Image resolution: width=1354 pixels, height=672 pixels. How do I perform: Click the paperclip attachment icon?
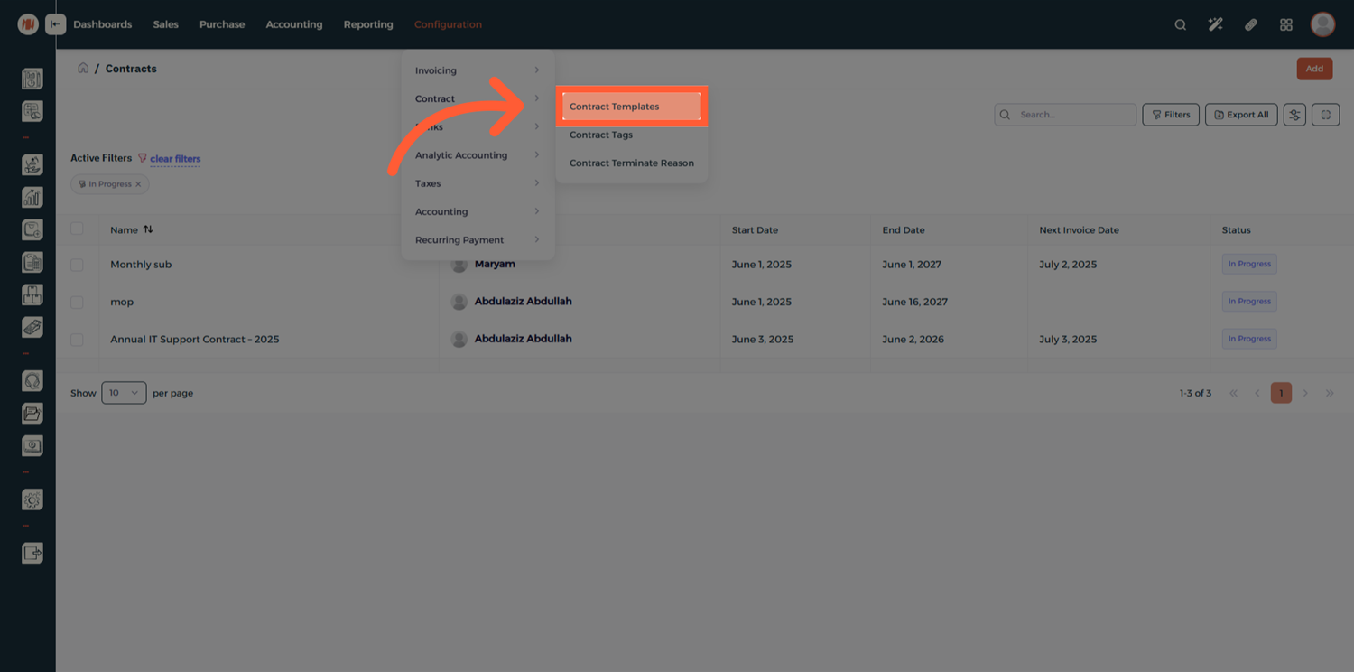[x=1251, y=24]
